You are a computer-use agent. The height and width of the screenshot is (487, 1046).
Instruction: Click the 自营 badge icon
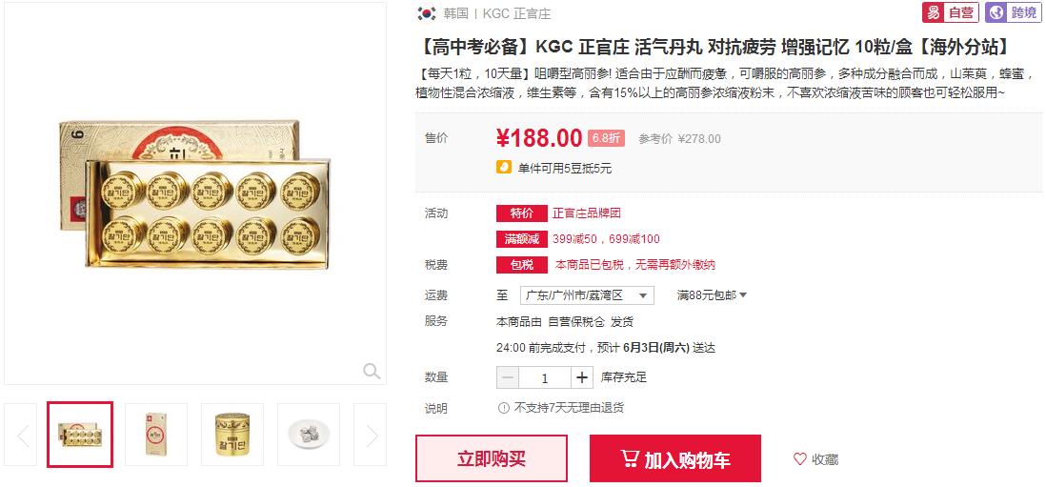pyautogui.click(x=951, y=12)
